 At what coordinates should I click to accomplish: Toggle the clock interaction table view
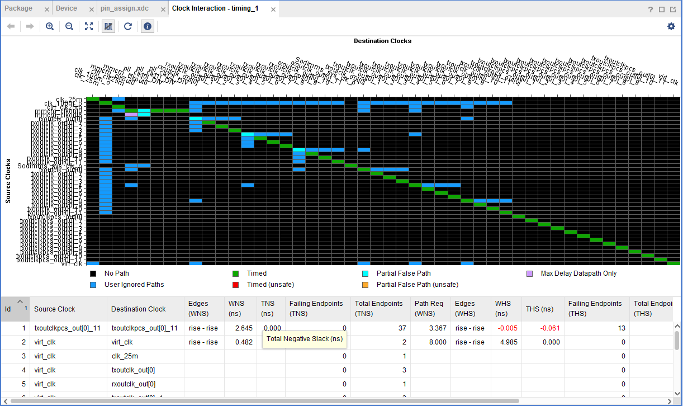pos(108,26)
